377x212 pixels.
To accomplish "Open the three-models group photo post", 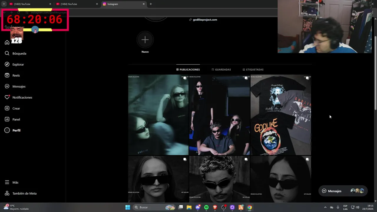I will coord(219,115).
